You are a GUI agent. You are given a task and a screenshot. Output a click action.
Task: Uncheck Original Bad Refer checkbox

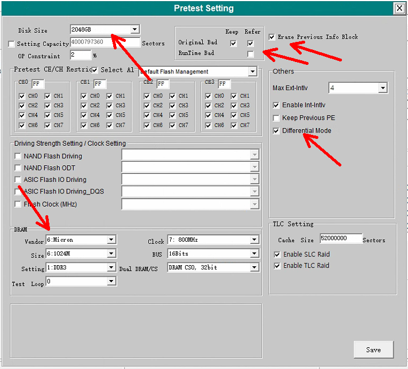tap(251, 44)
